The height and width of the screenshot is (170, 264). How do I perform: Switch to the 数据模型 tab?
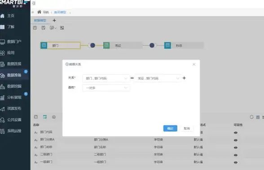[40, 21]
